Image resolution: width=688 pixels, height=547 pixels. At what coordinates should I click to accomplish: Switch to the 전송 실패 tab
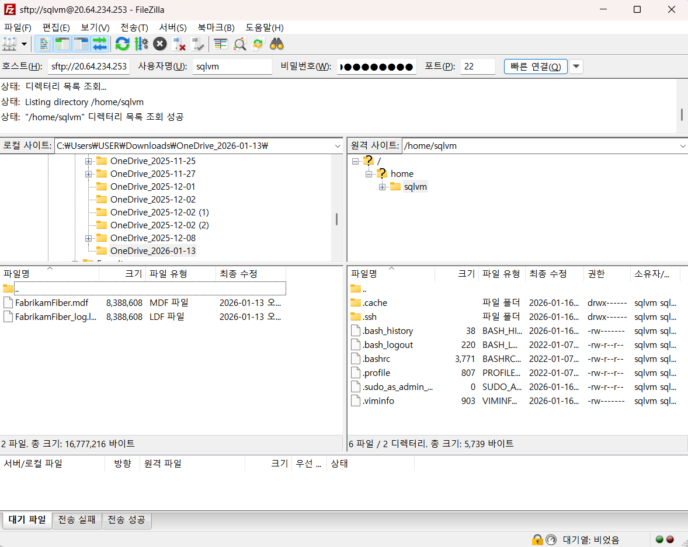tap(77, 520)
